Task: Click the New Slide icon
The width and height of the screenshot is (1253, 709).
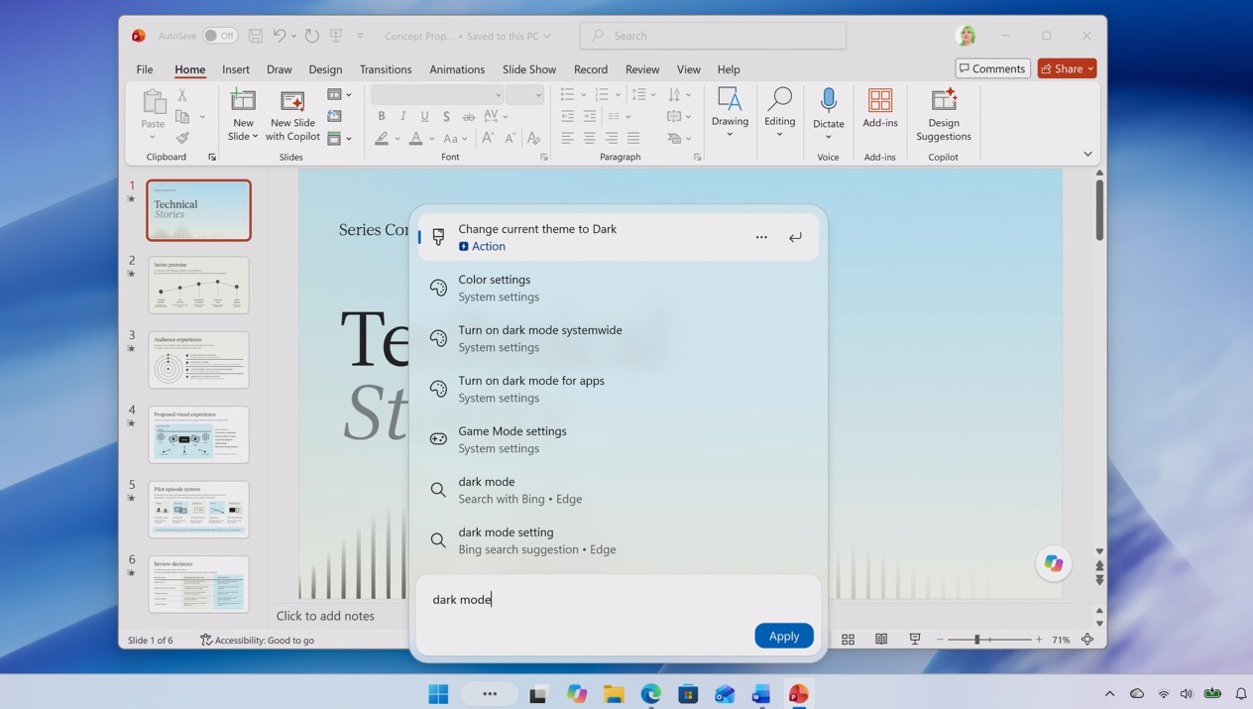Action: 243,101
